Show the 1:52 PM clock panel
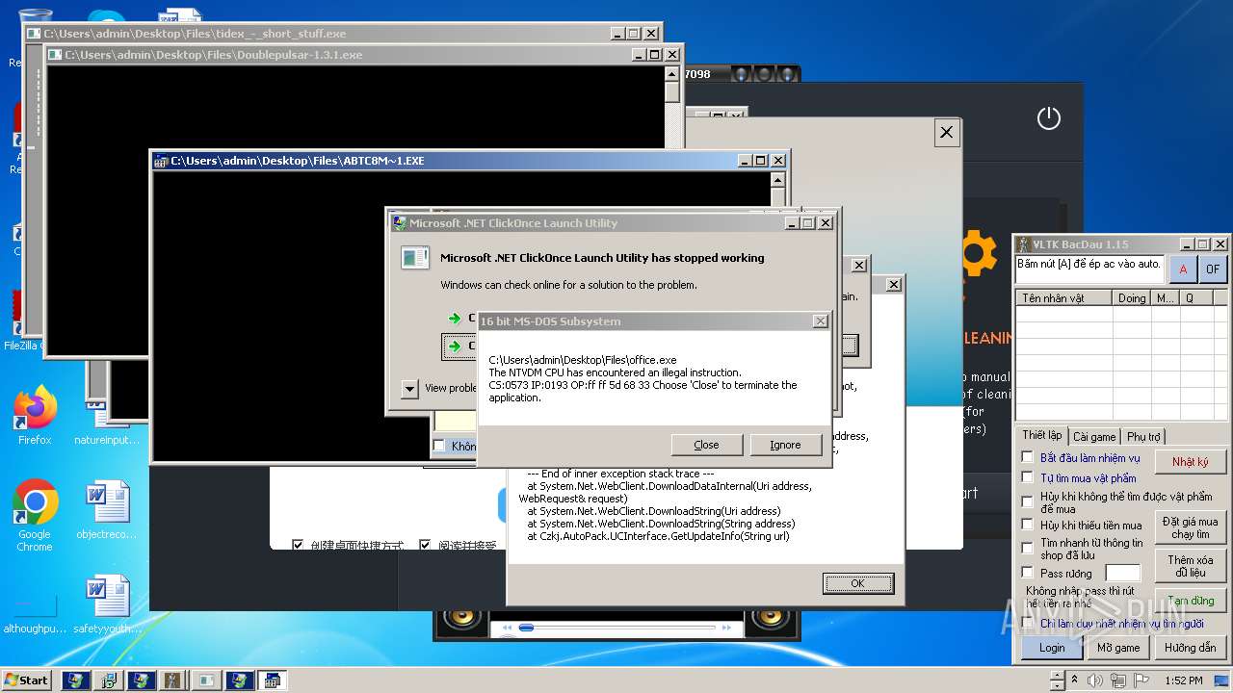 (1183, 680)
